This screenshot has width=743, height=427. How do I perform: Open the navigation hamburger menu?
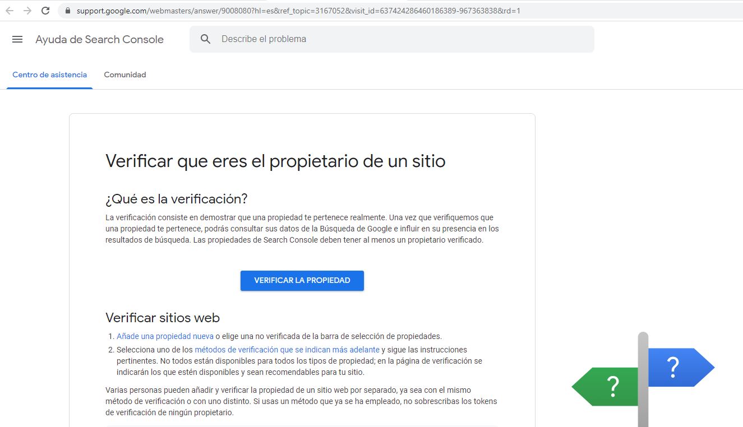tap(17, 39)
